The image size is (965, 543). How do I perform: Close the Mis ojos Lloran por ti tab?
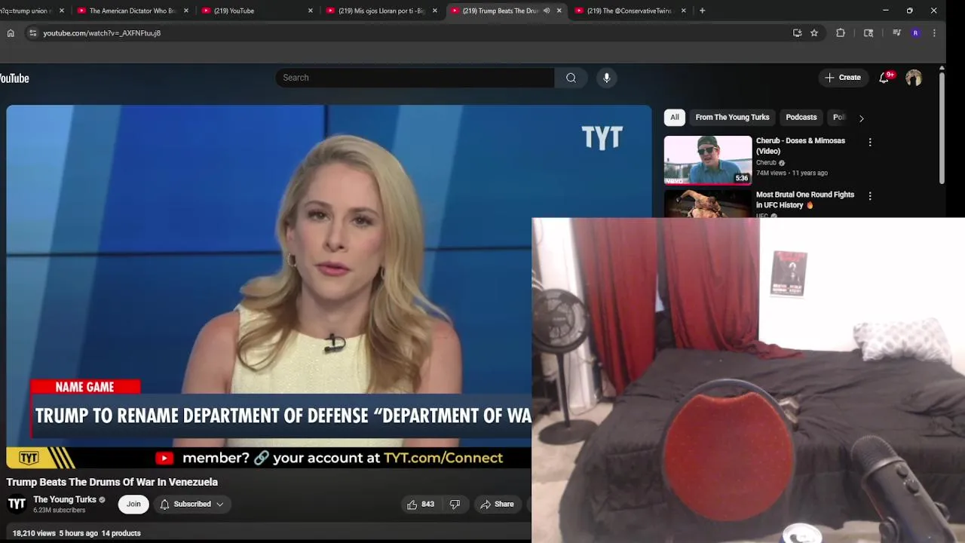coord(434,11)
